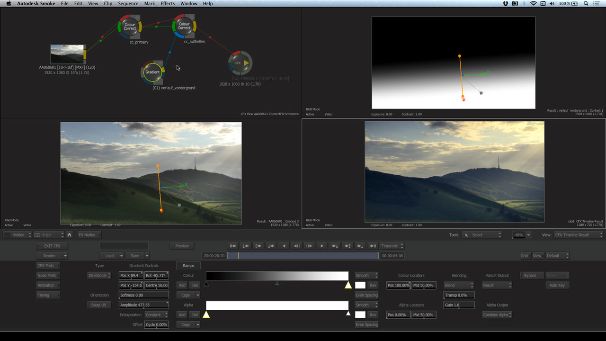Open Spotlight search in the menu bar

(586, 4)
